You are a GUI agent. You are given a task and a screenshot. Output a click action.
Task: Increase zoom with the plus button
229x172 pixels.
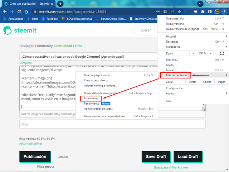coord(211,53)
